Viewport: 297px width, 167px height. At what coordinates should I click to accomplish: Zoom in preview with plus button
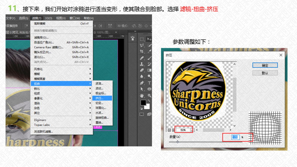pos(173,130)
